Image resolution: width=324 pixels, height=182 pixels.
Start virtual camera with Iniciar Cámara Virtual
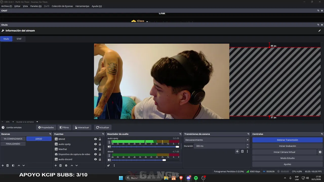(284, 152)
